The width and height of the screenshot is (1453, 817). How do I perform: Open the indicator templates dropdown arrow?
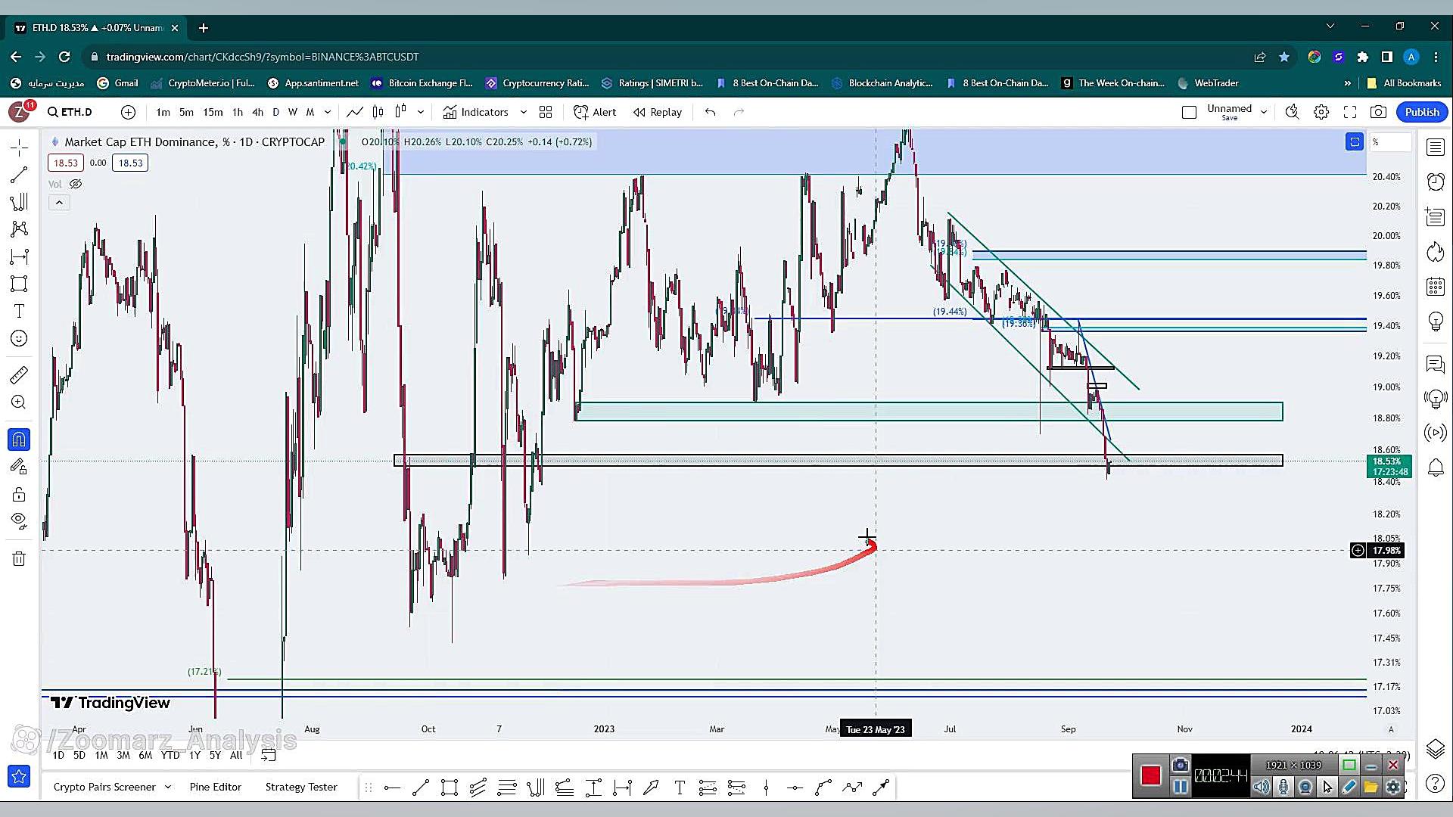coord(523,112)
